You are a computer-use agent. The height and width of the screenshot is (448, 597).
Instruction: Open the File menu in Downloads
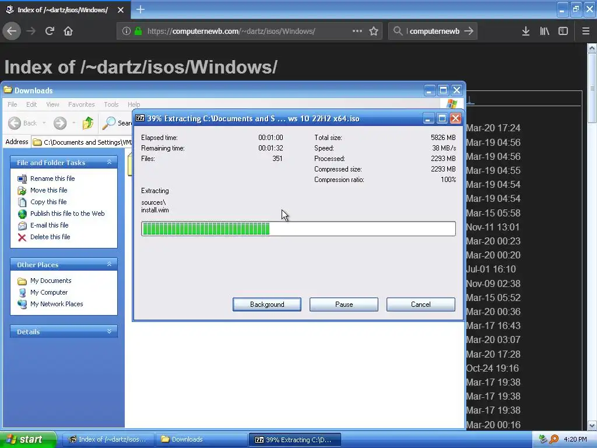point(12,104)
